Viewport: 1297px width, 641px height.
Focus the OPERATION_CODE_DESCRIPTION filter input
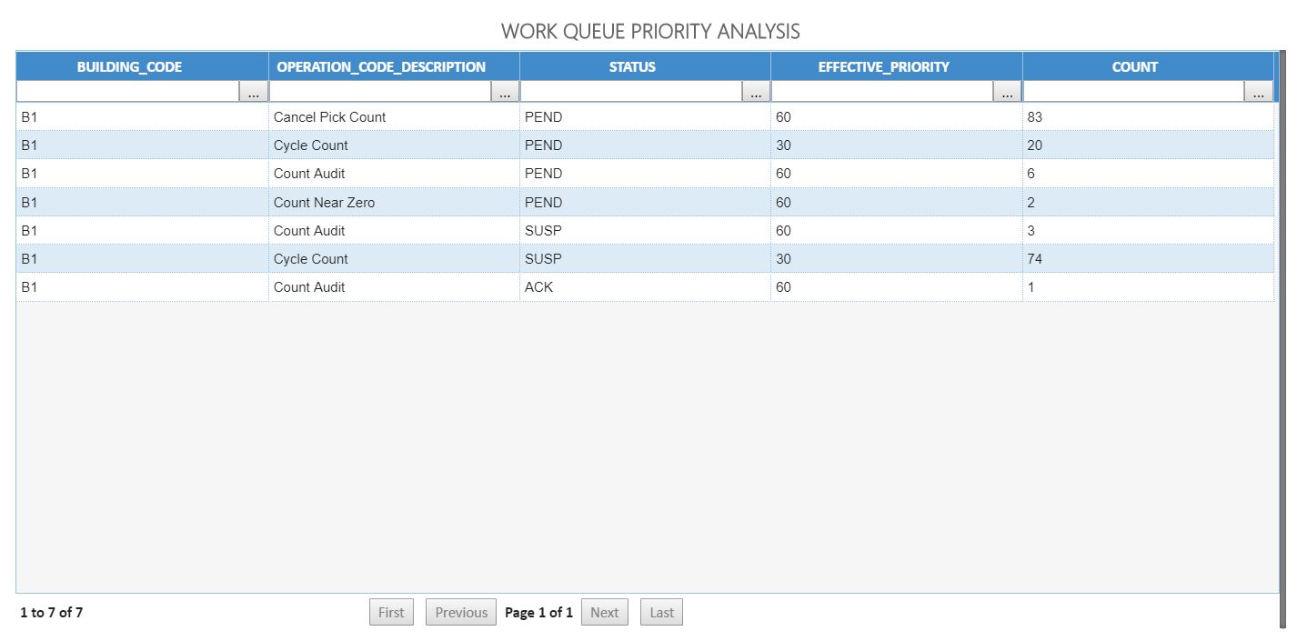379,92
